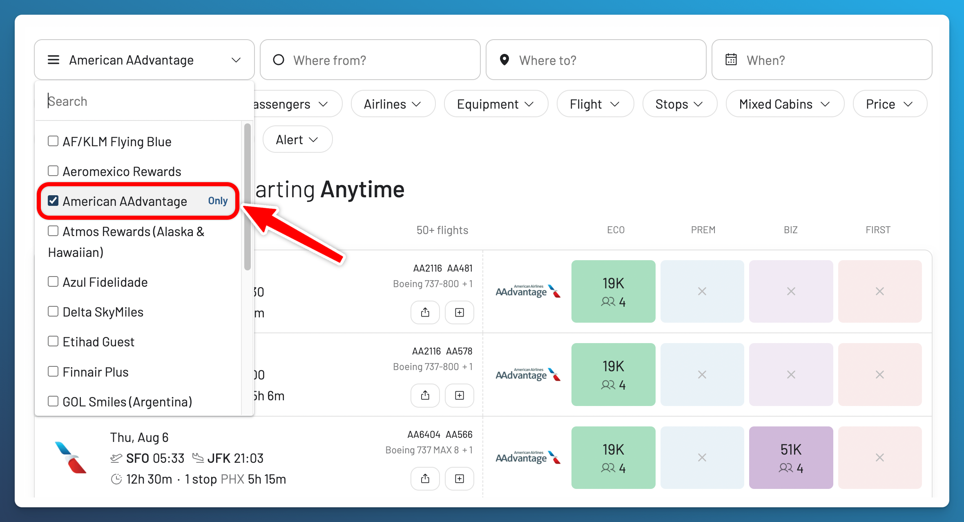Screen dimensions: 964x522
Task: Click unavailable FIRST cell on AA2116 AA578 row
Action: coord(880,375)
